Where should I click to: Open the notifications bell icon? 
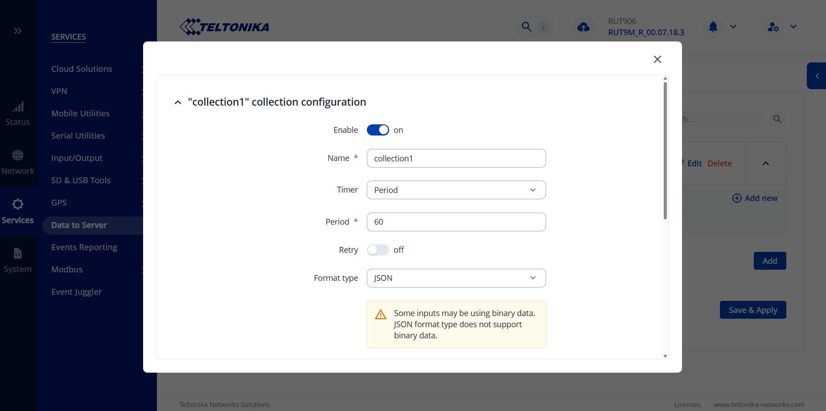(713, 27)
